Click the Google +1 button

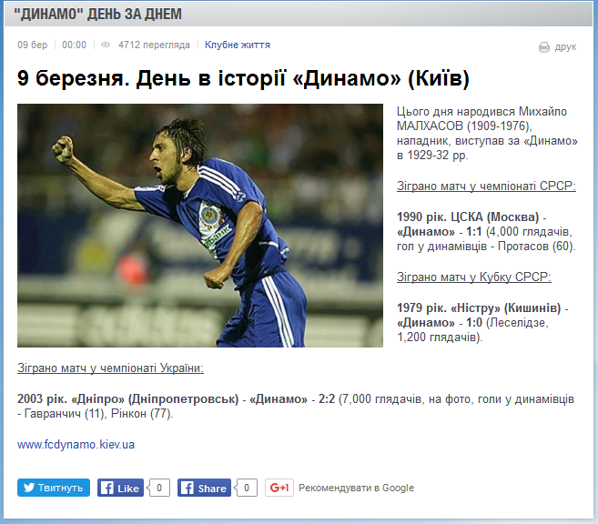point(279,488)
